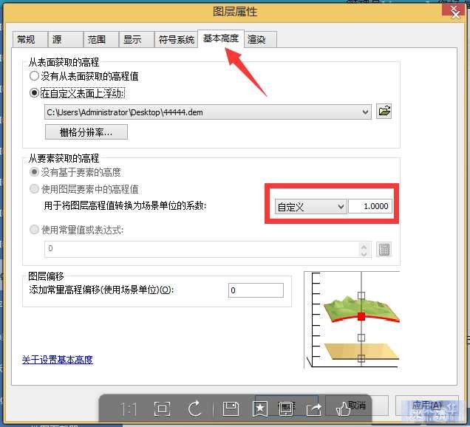Select 没有从表面获取的高程值 radio button

coord(34,76)
